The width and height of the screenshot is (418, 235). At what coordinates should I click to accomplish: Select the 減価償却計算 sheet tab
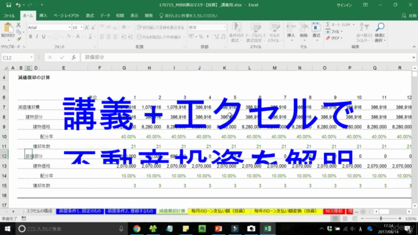(x=172, y=211)
